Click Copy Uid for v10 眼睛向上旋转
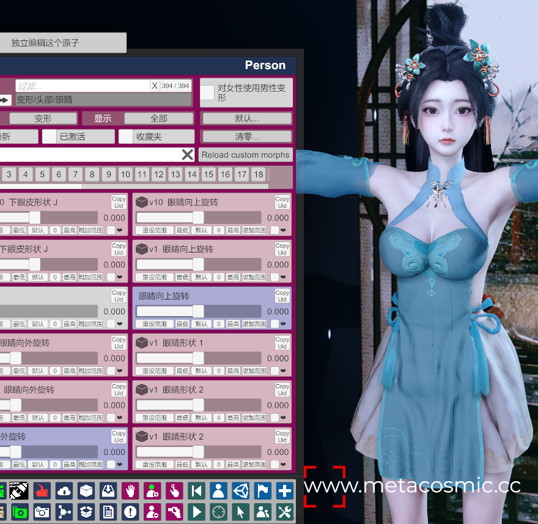Image resolution: width=538 pixels, height=524 pixels. (282, 202)
